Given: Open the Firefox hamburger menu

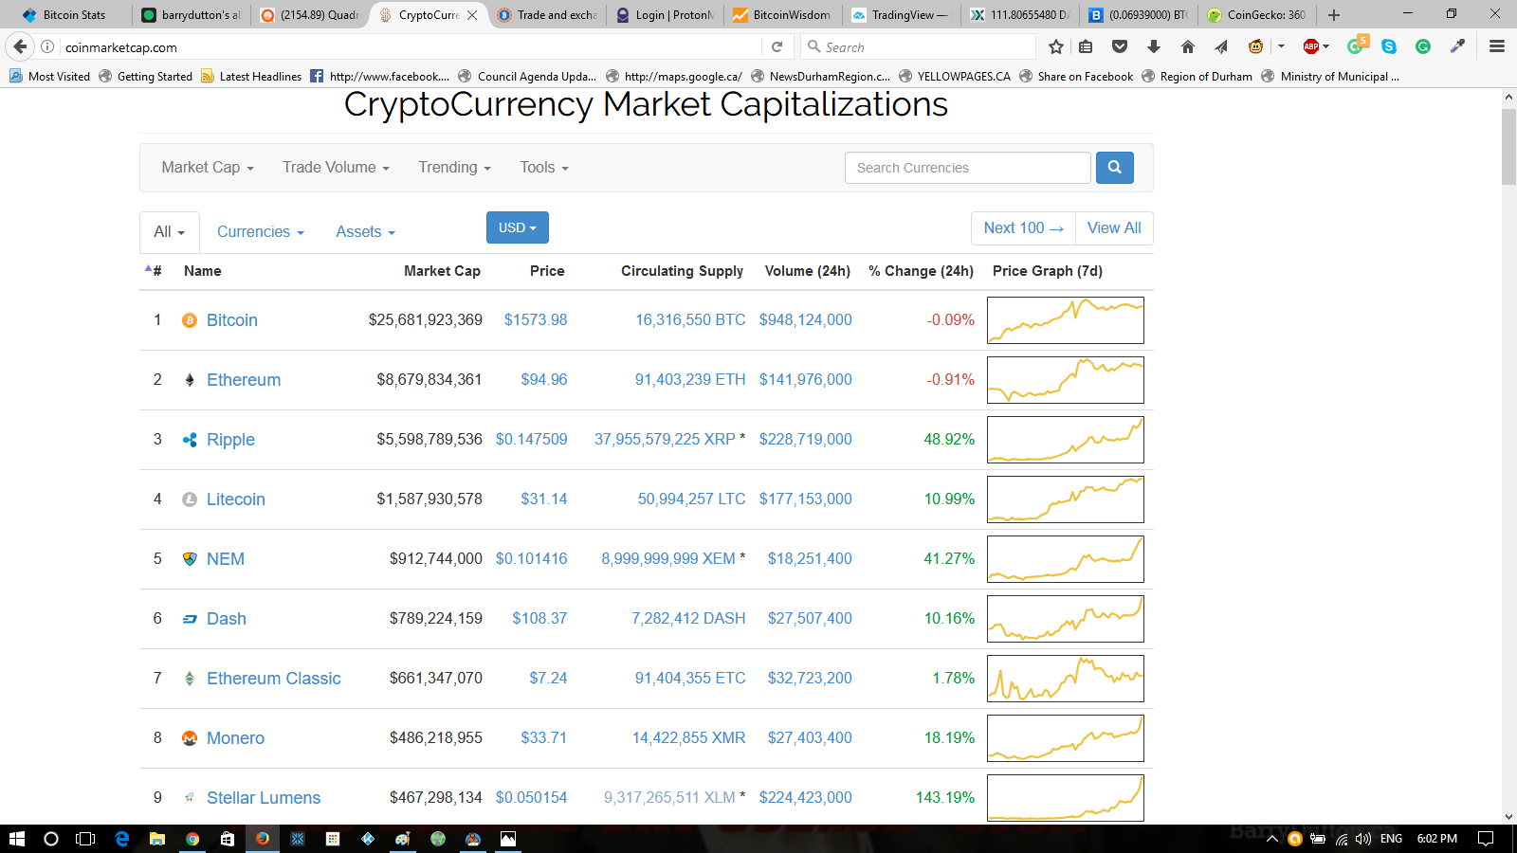Looking at the screenshot, I should click(1497, 46).
